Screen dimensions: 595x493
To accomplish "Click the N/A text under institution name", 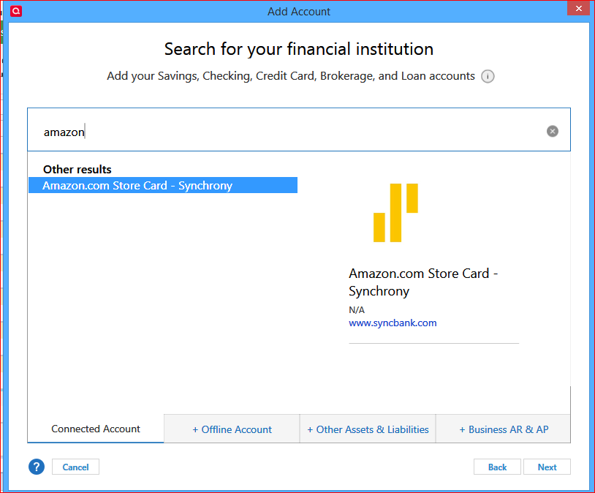I will [356, 310].
